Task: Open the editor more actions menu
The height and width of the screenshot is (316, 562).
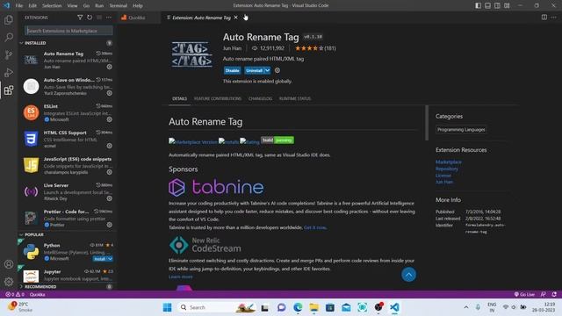Action: click(x=554, y=18)
